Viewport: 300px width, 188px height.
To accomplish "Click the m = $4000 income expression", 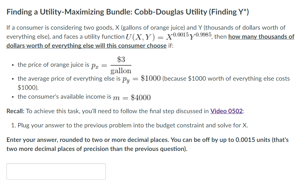I will pos(132,97).
